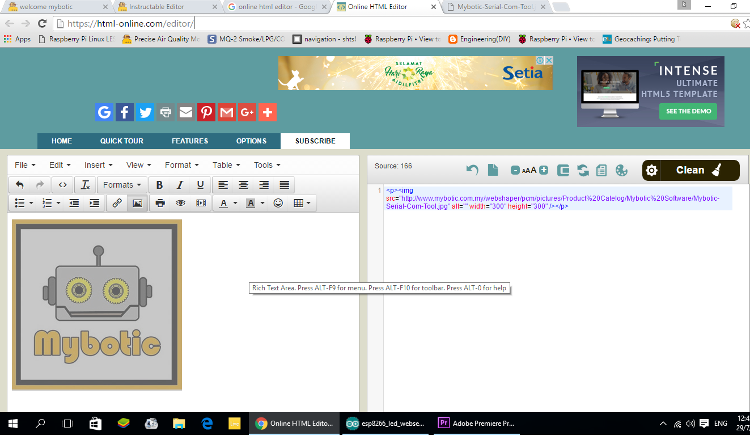Image resolution: width=750 pixels, height=436 pixels.
Task: Align text left
Action: pyautogui.click(x=223, y=185)
